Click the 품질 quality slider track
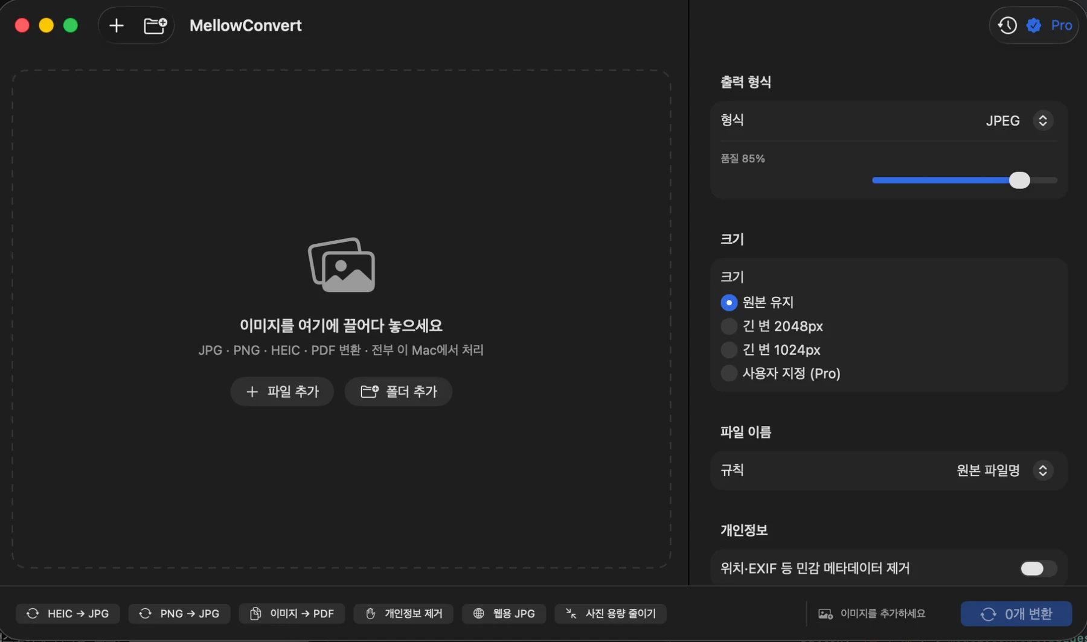The height and width of the screenshot is (642, 1087). tap(964, 180)
